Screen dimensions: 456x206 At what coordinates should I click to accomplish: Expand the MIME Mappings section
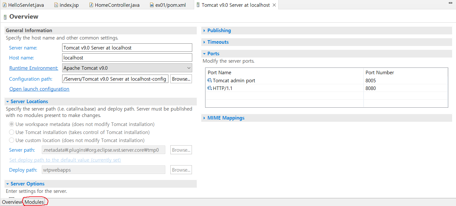[204, 118]
